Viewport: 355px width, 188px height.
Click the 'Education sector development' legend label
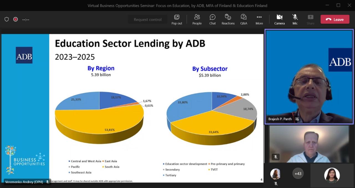click(186, 164)
